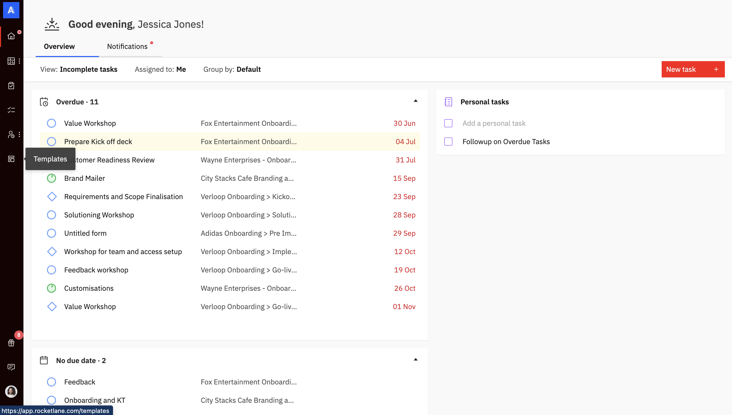Mark Solutioning Workshop task as complete
732x415 pixels.
coord(51,215)
